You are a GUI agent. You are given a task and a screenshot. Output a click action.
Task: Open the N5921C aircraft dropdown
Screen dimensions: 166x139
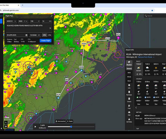[11, 21]
